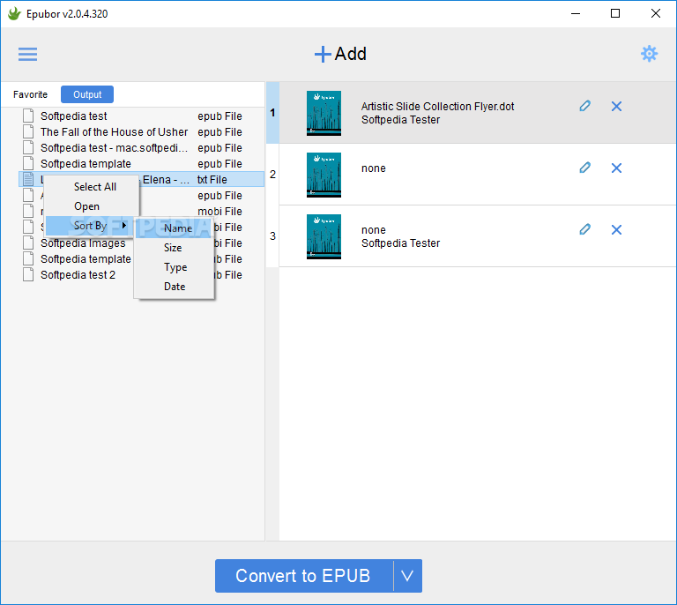Click the Convert to EPUB button

[304, 576]
